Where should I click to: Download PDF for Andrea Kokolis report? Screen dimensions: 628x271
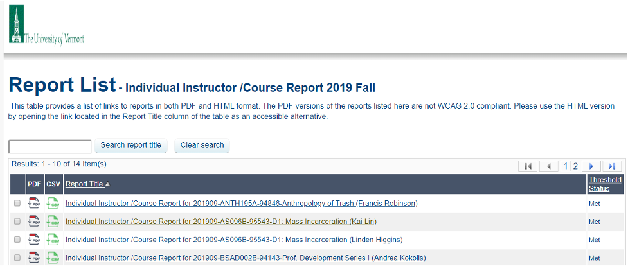pyautogui.click(x=35, y=258)
